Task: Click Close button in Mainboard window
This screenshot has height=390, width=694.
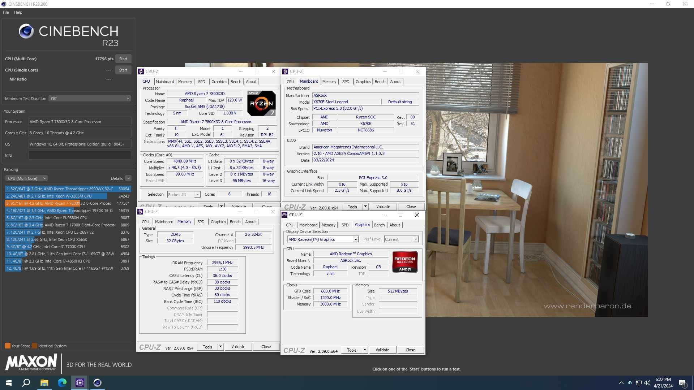Action: pos(411,207)
